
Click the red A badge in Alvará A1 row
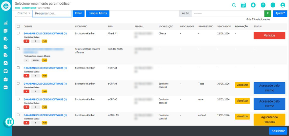coord(26,41)
